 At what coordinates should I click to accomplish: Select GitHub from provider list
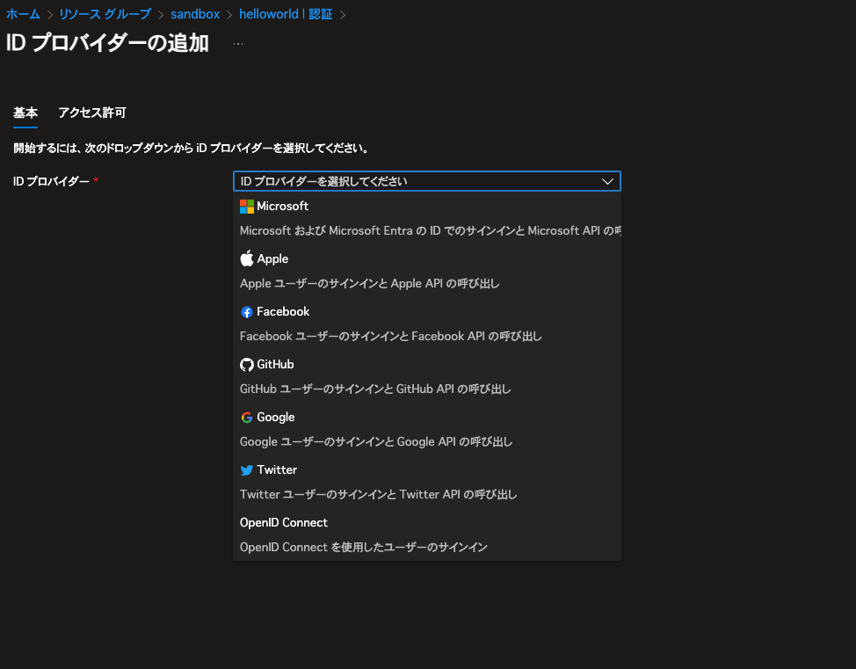(427, 377)
